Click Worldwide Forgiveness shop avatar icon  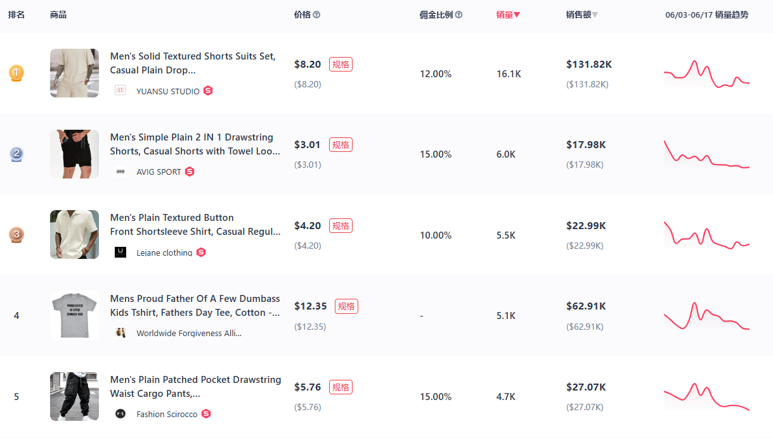tap(120, 333)
